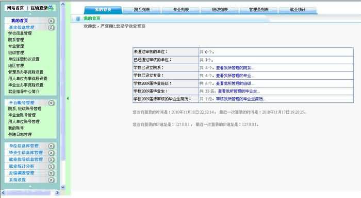
Task: Switch to the 就业统计 tab
Action: tap(298, 10)
